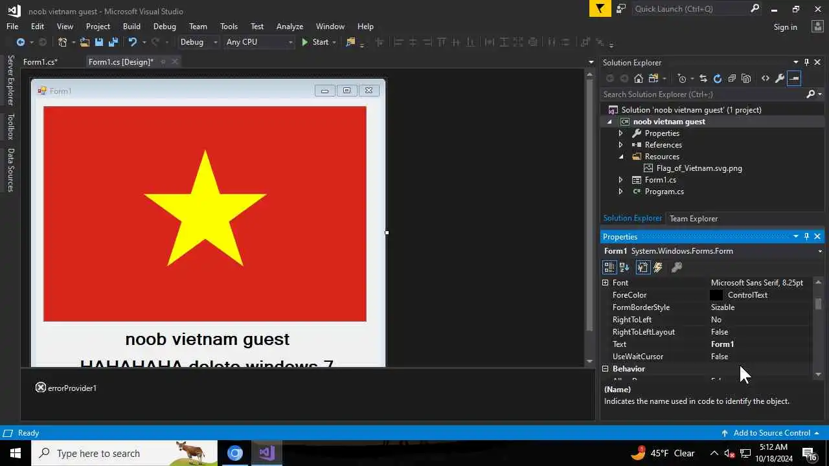The height and width of the screenshot is (466, 829).
Task: Click the yellow notifications filter flag icon
Action: point(600,8)
